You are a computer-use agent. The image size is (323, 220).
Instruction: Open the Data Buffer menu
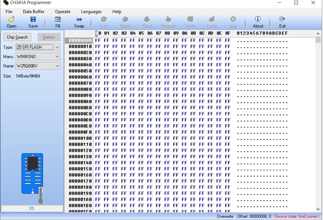33,12
